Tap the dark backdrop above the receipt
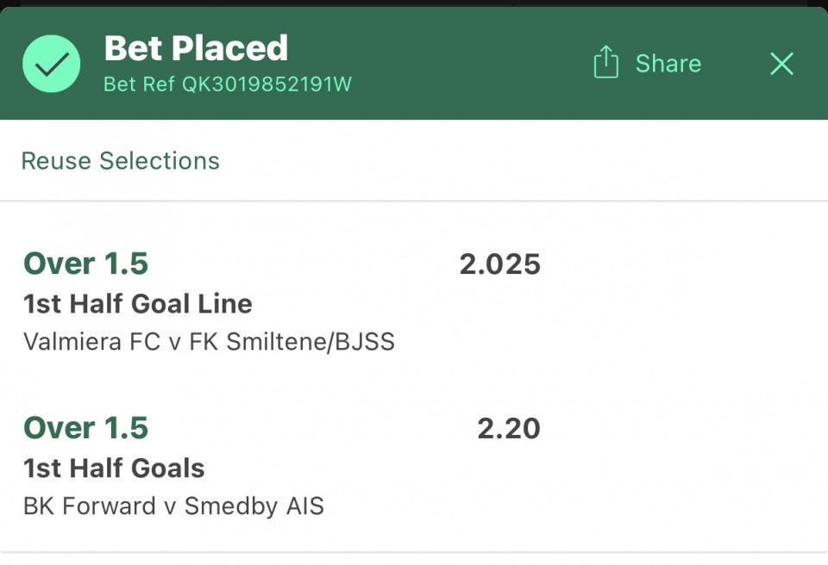 414,3
